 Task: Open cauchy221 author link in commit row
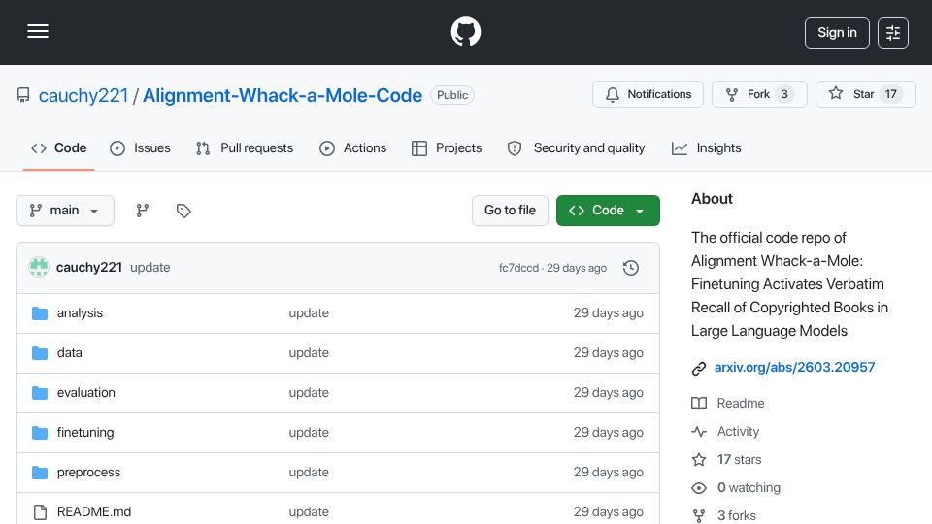tap(89, 268)
